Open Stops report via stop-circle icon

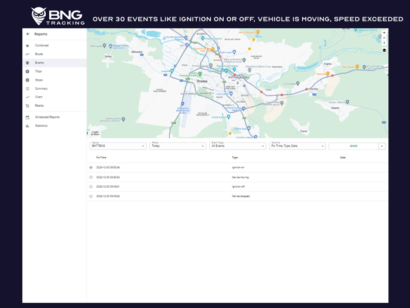pos(28,80)
